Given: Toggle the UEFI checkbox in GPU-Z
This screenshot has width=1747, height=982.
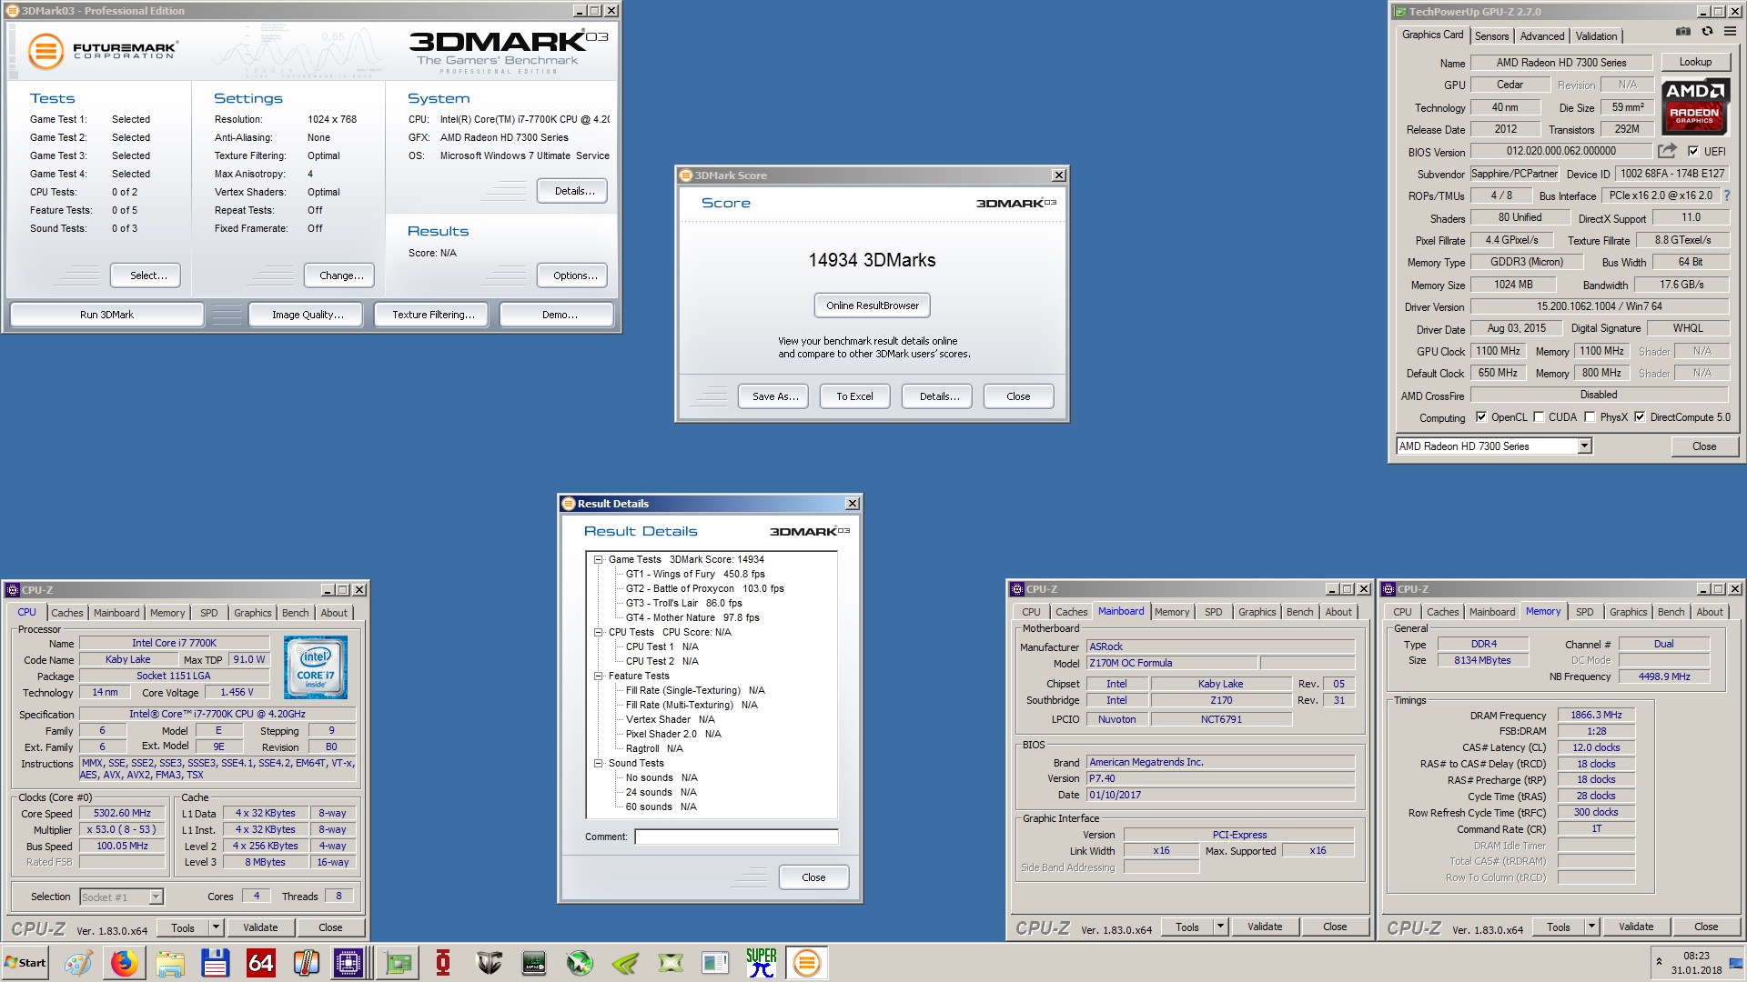Looking at the screenshot, I should pos(1693,152).
